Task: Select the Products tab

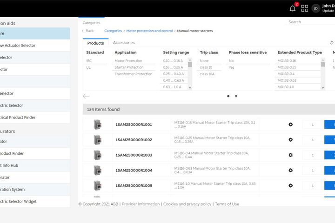Action: point(96,43)
